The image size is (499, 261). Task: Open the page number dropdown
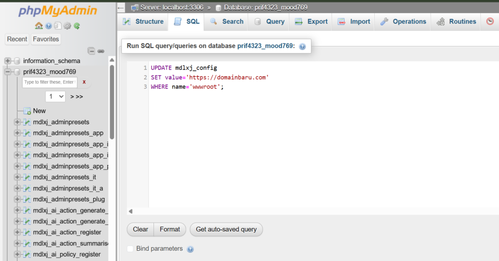click(56, 97)
